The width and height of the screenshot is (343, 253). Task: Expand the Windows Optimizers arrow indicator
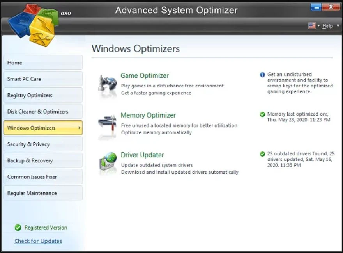pos(80,128)
